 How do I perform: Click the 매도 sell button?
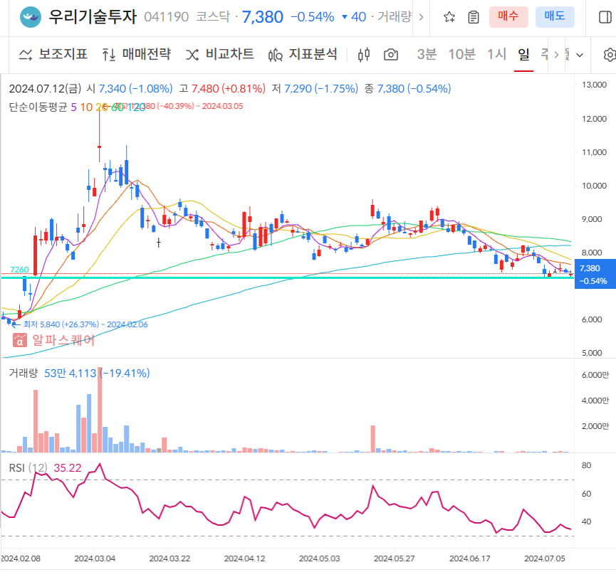[x=555, y=17]
